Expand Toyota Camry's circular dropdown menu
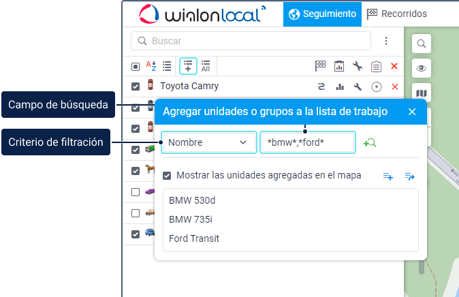The image size is (459, 297). (377, 87)
